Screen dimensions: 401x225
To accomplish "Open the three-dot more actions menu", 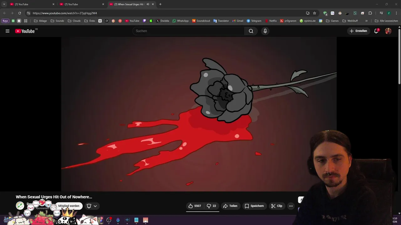I will (291, 206).
